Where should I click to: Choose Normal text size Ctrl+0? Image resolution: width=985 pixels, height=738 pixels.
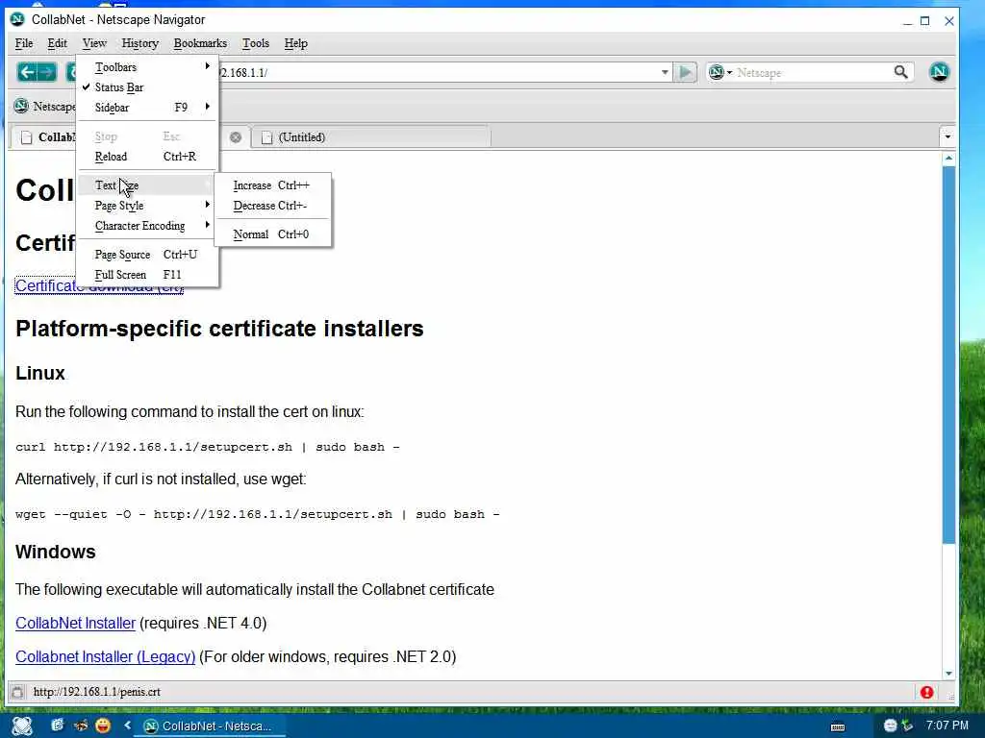pyautogui.click(x=272, y=234)
